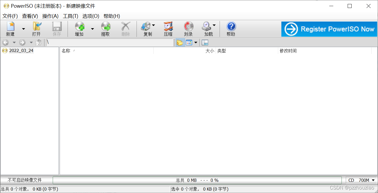Click the Burn (刻录) disc icon
The height and width of the screenshot is (193, 378).
tap(188, 27)
